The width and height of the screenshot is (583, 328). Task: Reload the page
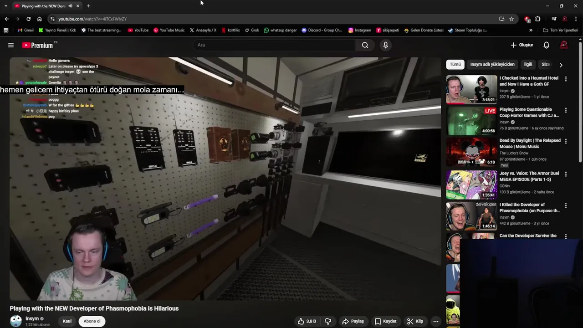(x=28, y=19)
